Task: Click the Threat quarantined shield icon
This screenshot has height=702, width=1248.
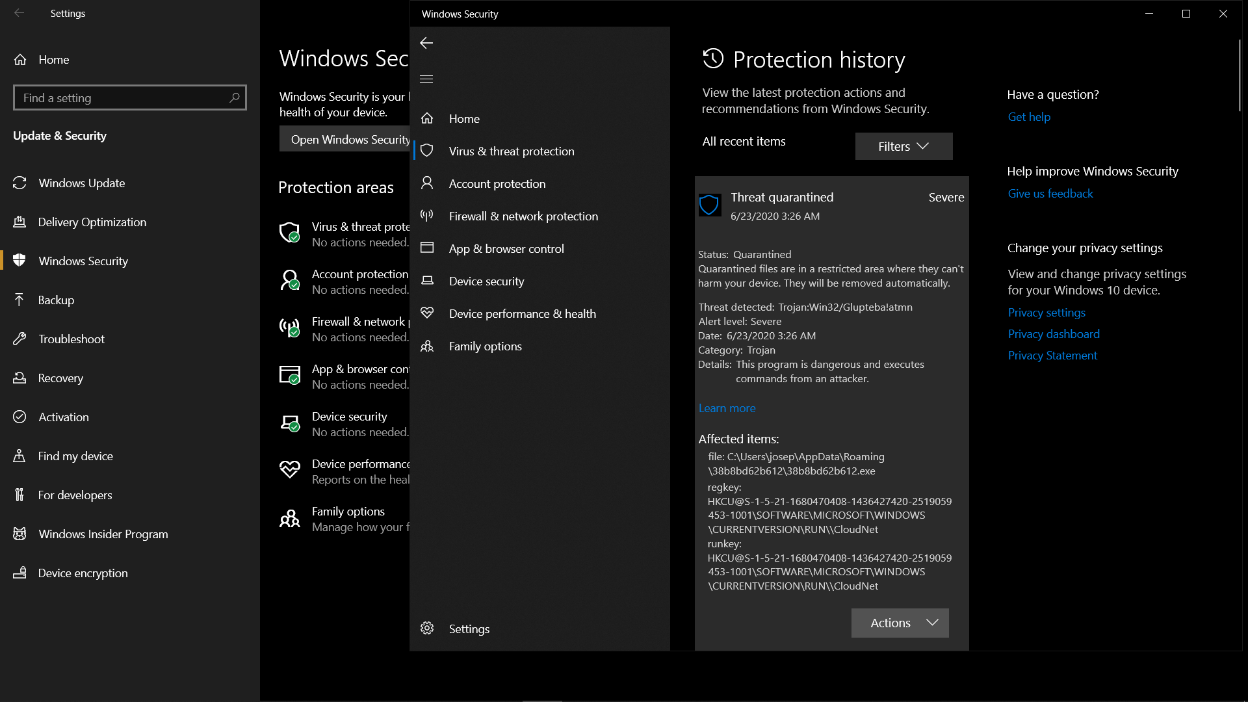Action: pyautogui.click(x=709, y=205)
